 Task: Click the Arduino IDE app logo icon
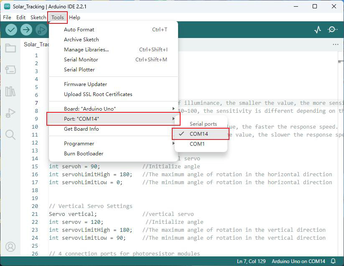coord(7,6)
